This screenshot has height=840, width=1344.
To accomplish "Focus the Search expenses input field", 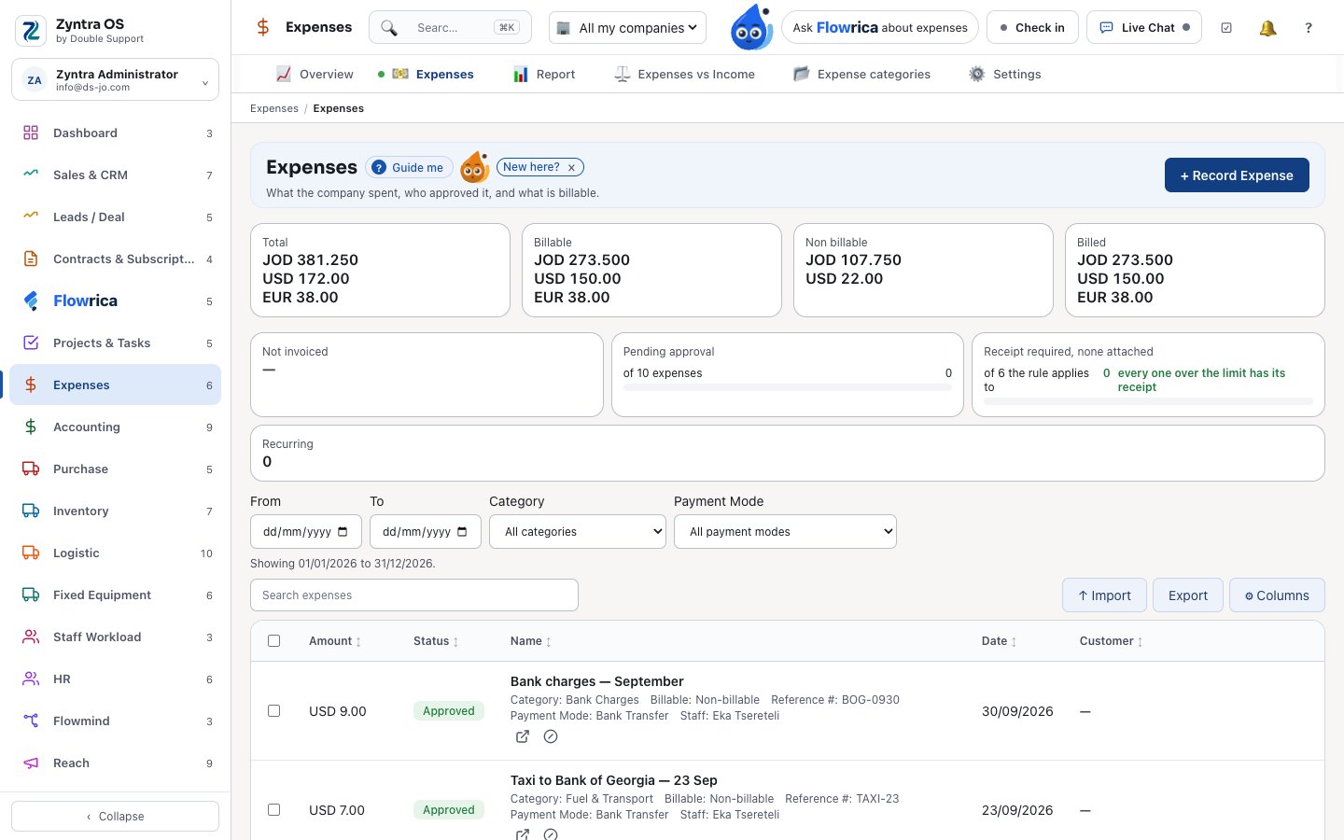I will [x=414, y=595].
